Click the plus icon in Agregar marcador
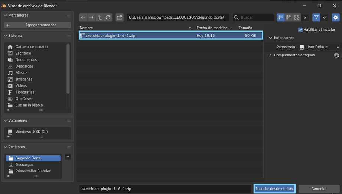Image resolution: width=342 pixels, height=194 pixels. click(8, 25)
